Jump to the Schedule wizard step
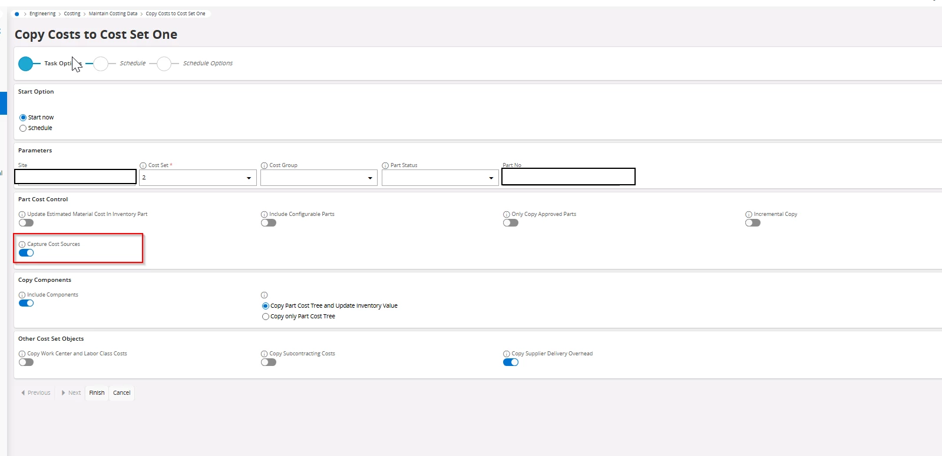This screenshot has width=942, height=456. (x=101, y=64)
